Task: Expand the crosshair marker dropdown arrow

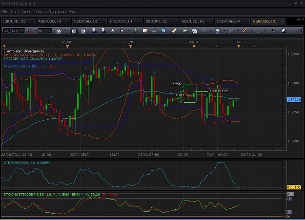Action: pyautogui.click(x=128, y=31)
